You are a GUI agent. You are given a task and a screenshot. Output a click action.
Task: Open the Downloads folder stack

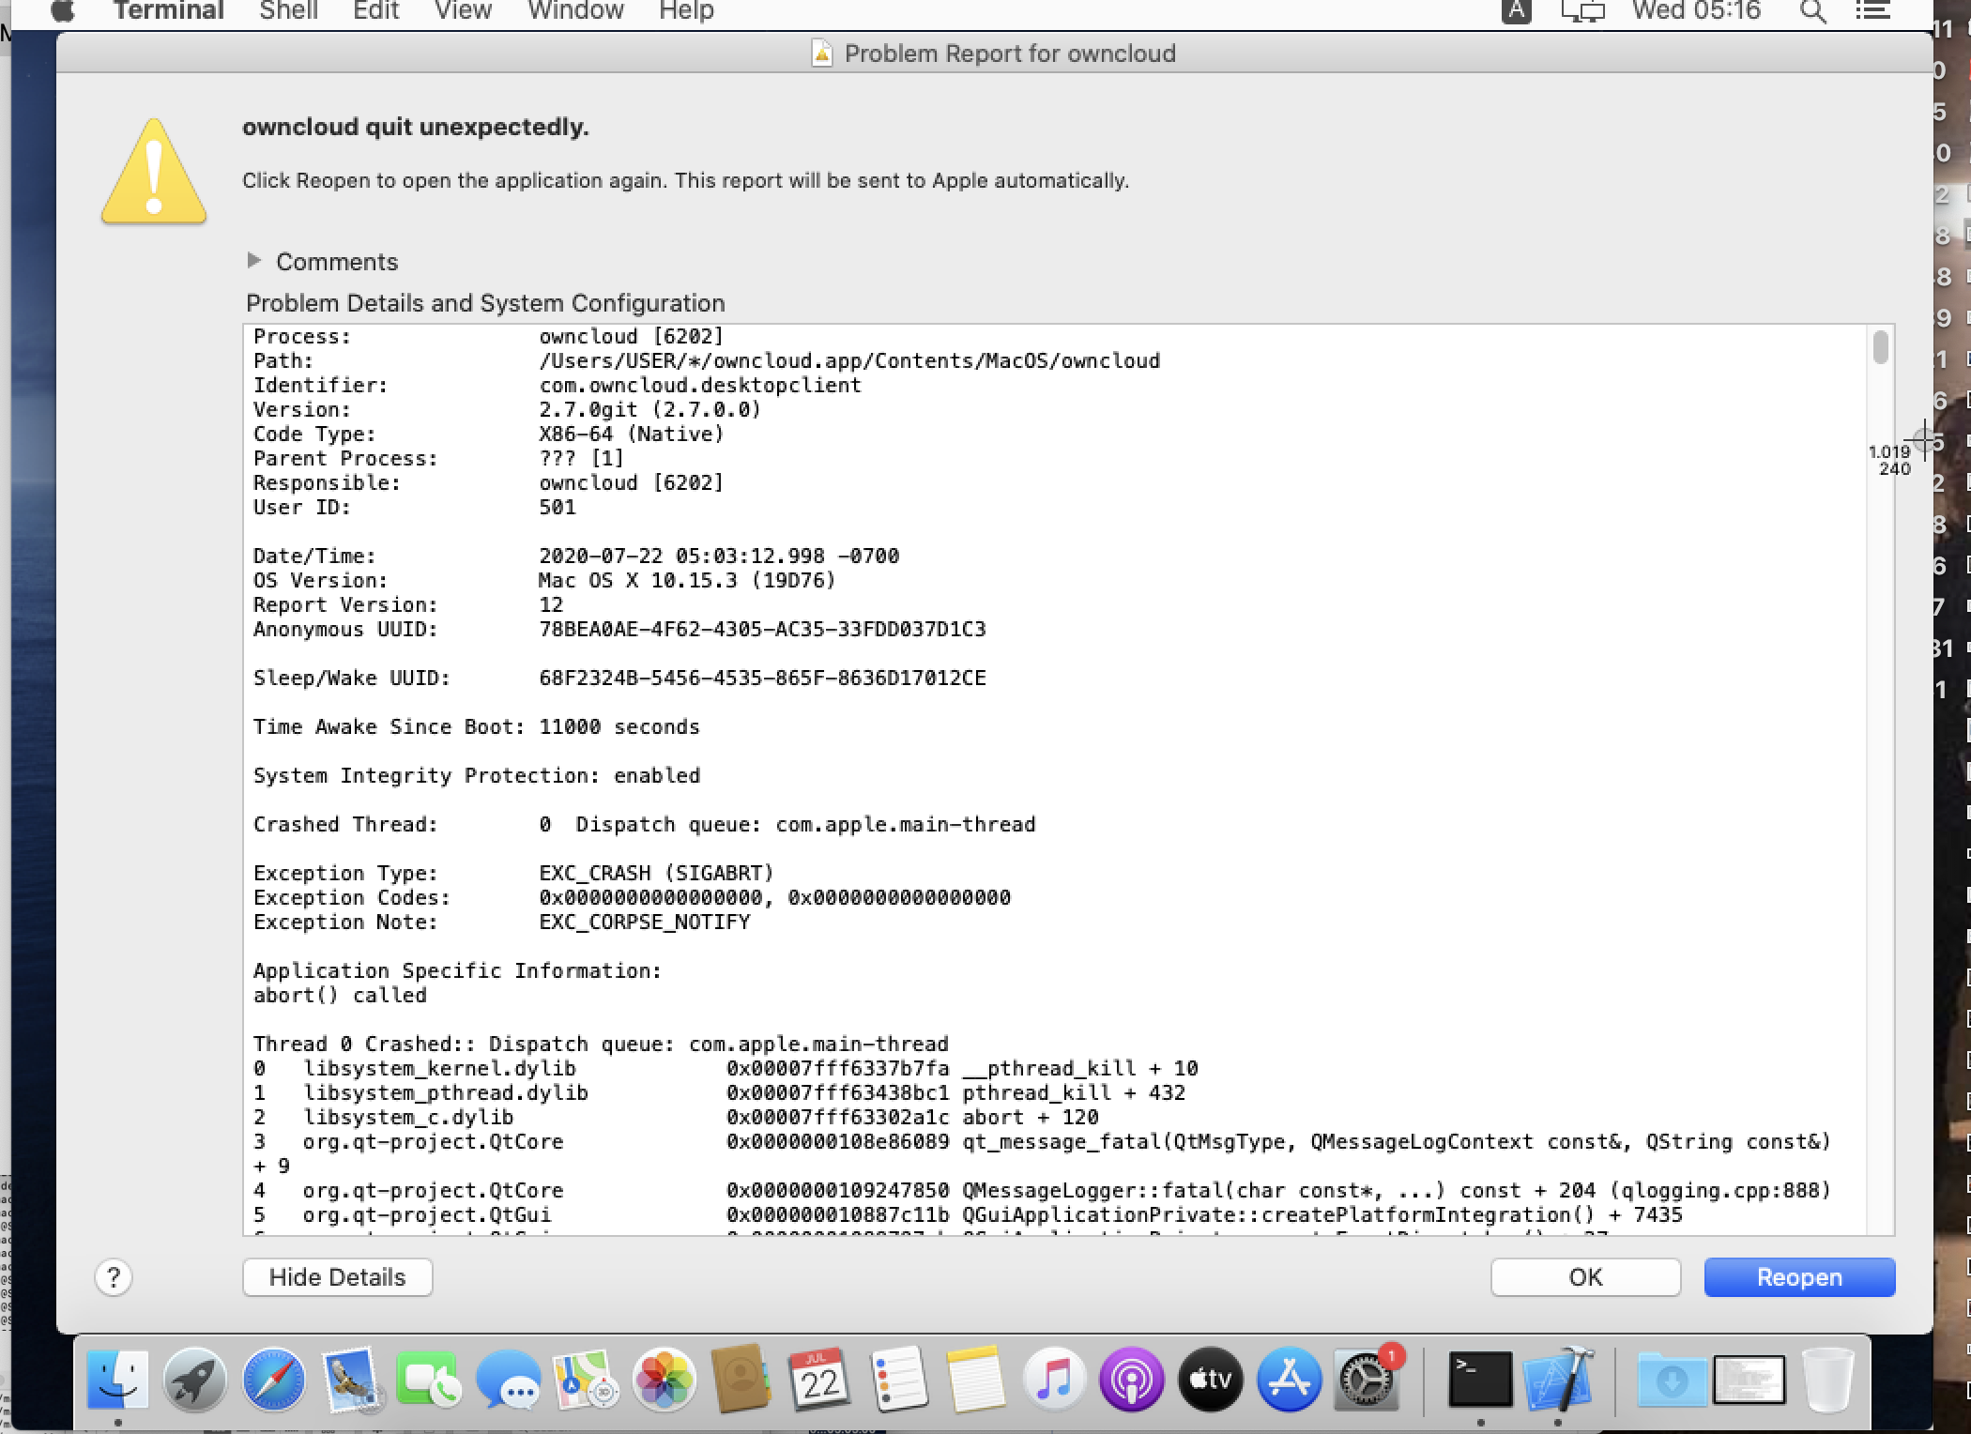click(1671, 1381)
